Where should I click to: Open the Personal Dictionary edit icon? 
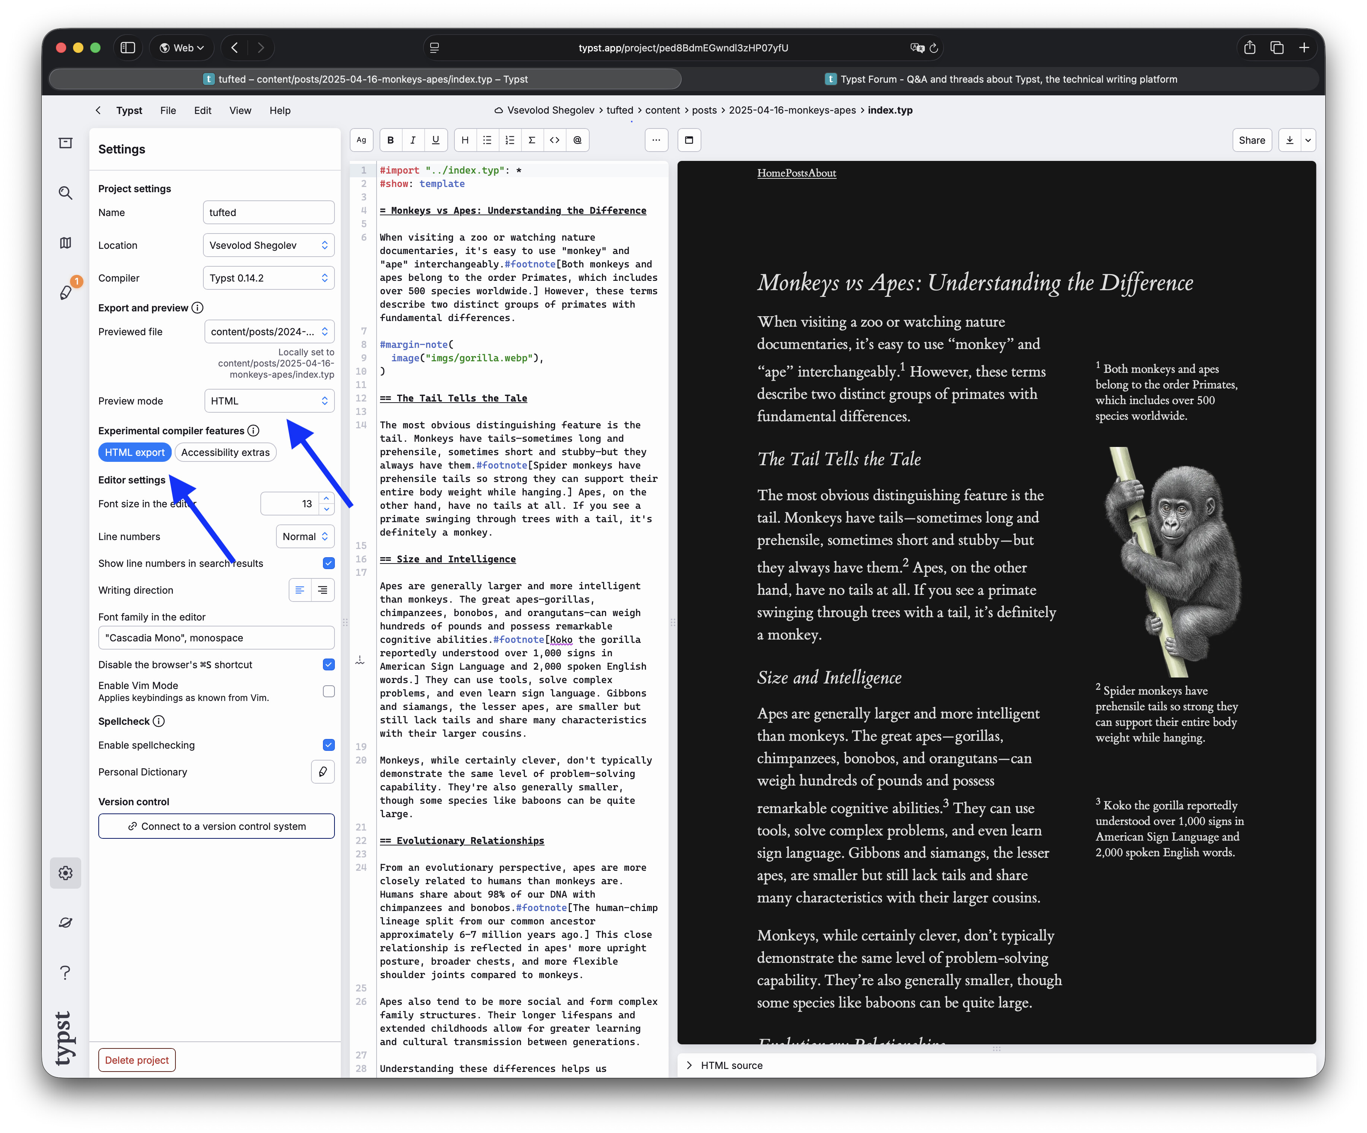click(x=323, y=772)
